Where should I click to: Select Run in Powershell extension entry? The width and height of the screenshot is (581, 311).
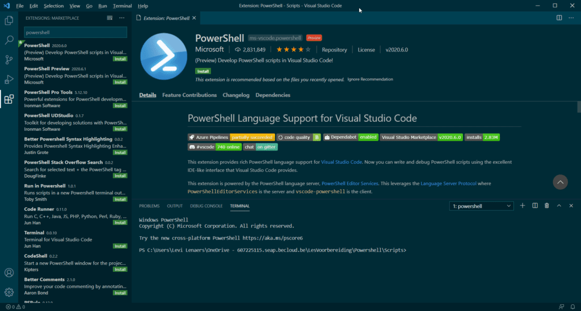click(x=75, y=192)
